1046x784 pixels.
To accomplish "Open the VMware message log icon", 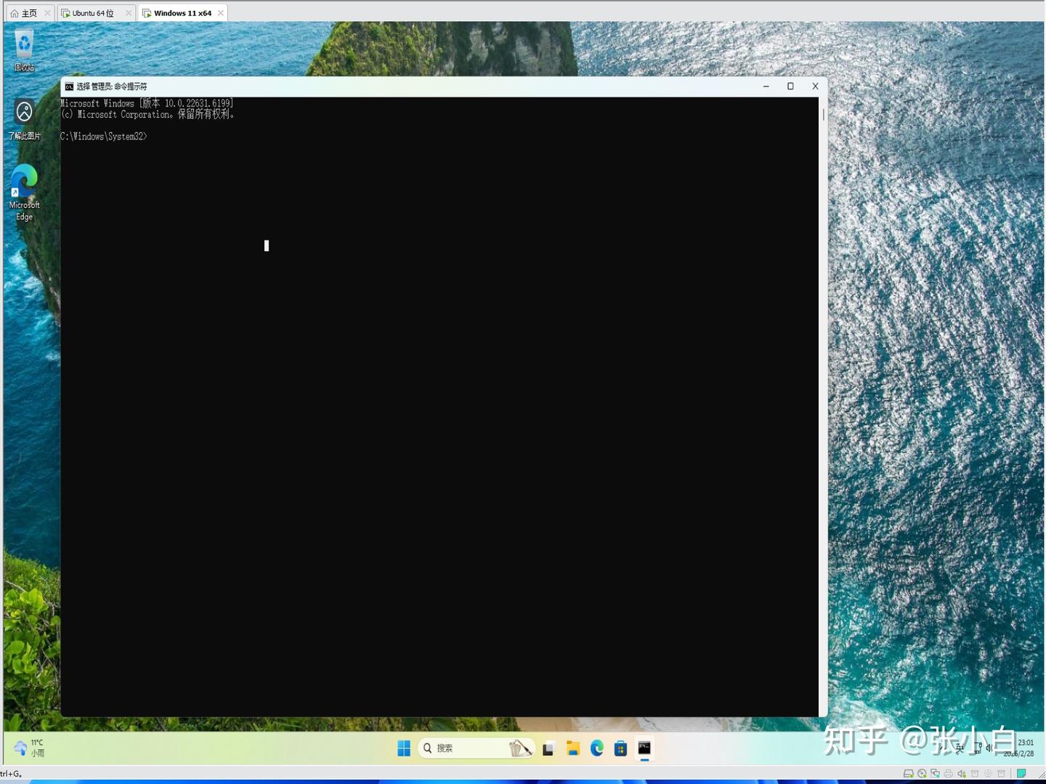I will click(x=1021, y=774).
